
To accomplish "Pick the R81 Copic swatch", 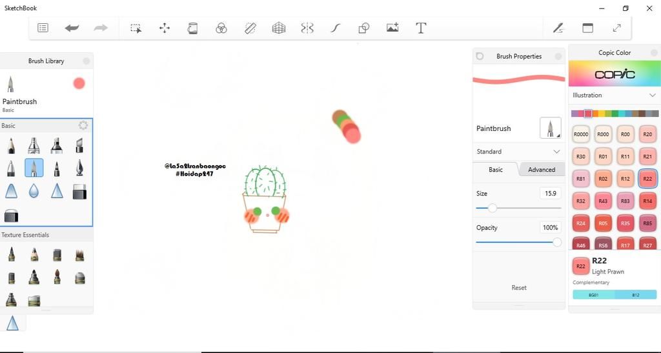I will point(581,179).
